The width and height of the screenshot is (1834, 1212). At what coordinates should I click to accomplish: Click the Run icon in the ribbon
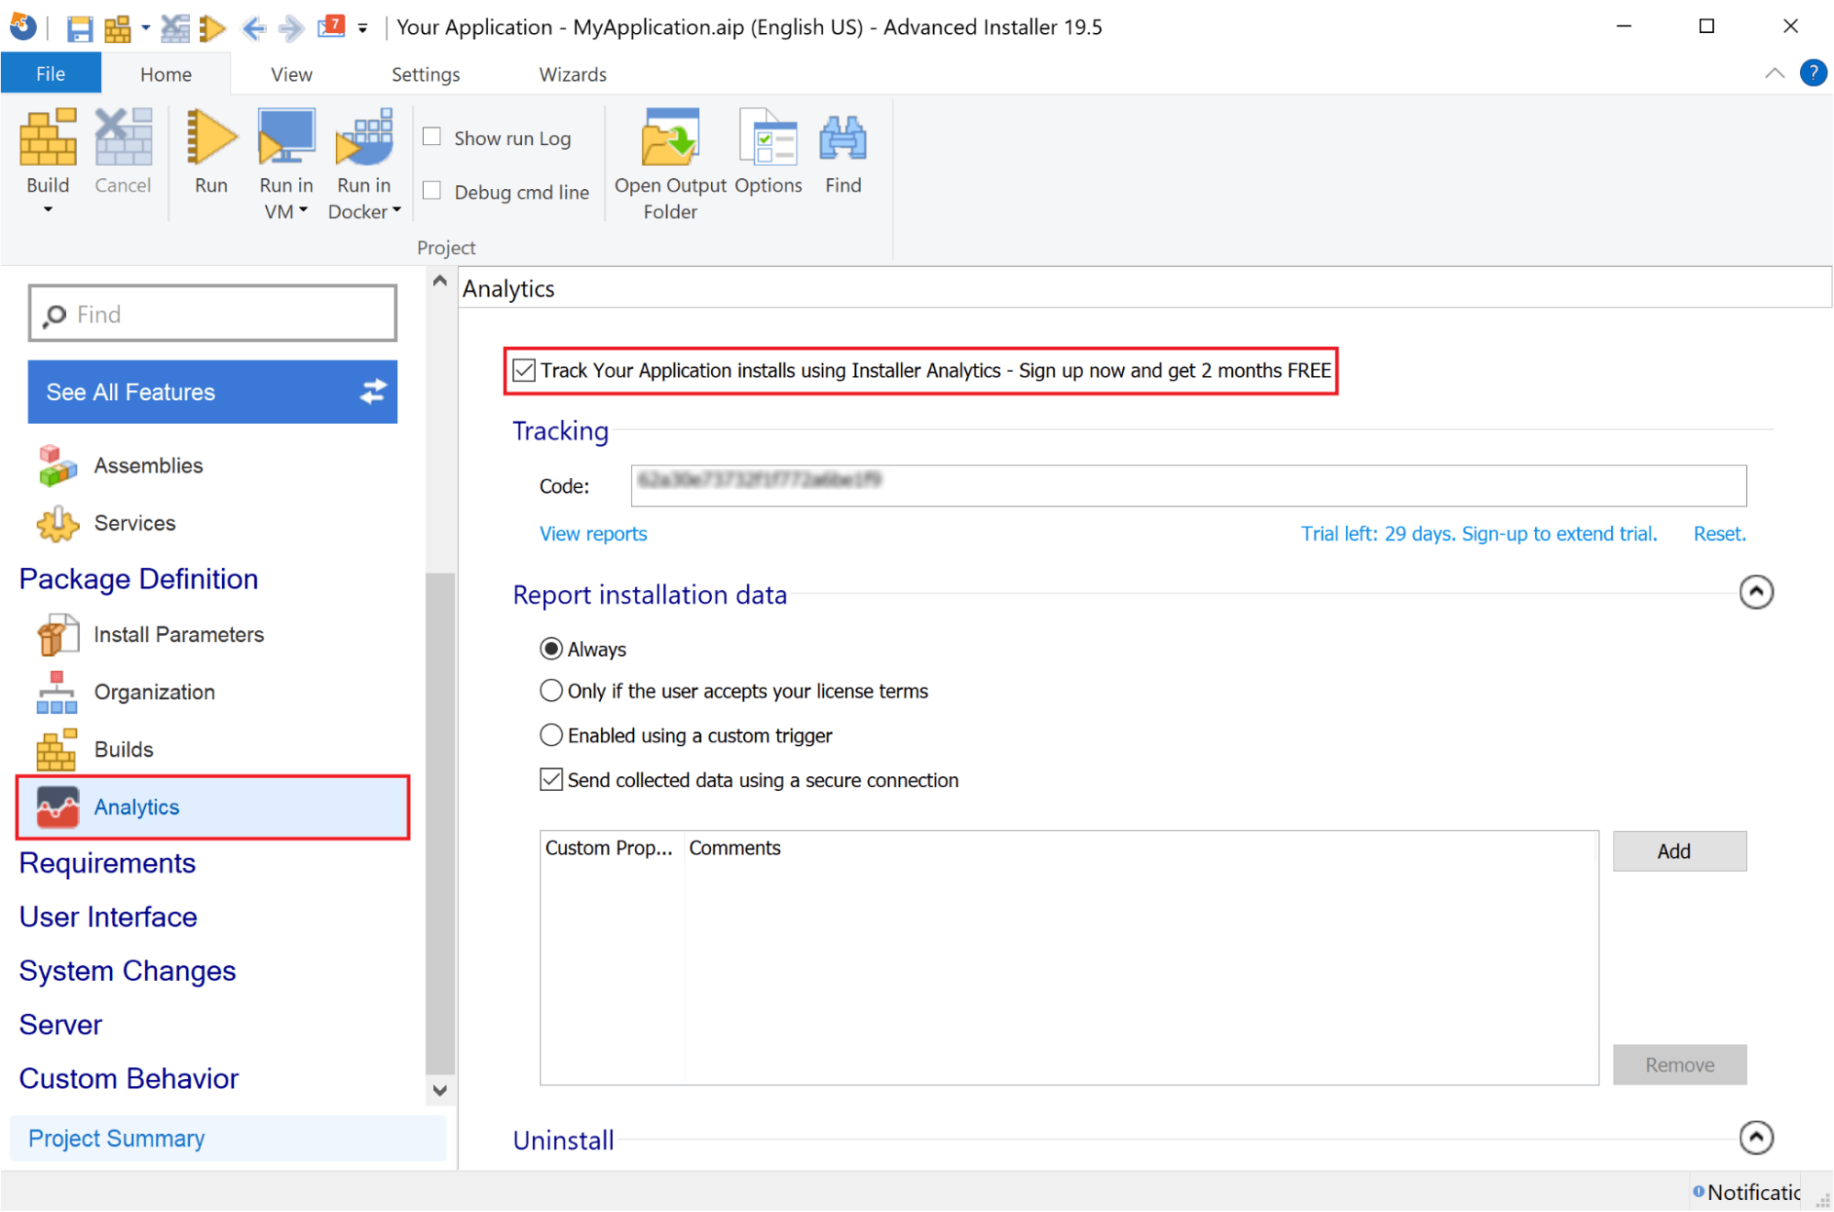(x=211, y=139)
